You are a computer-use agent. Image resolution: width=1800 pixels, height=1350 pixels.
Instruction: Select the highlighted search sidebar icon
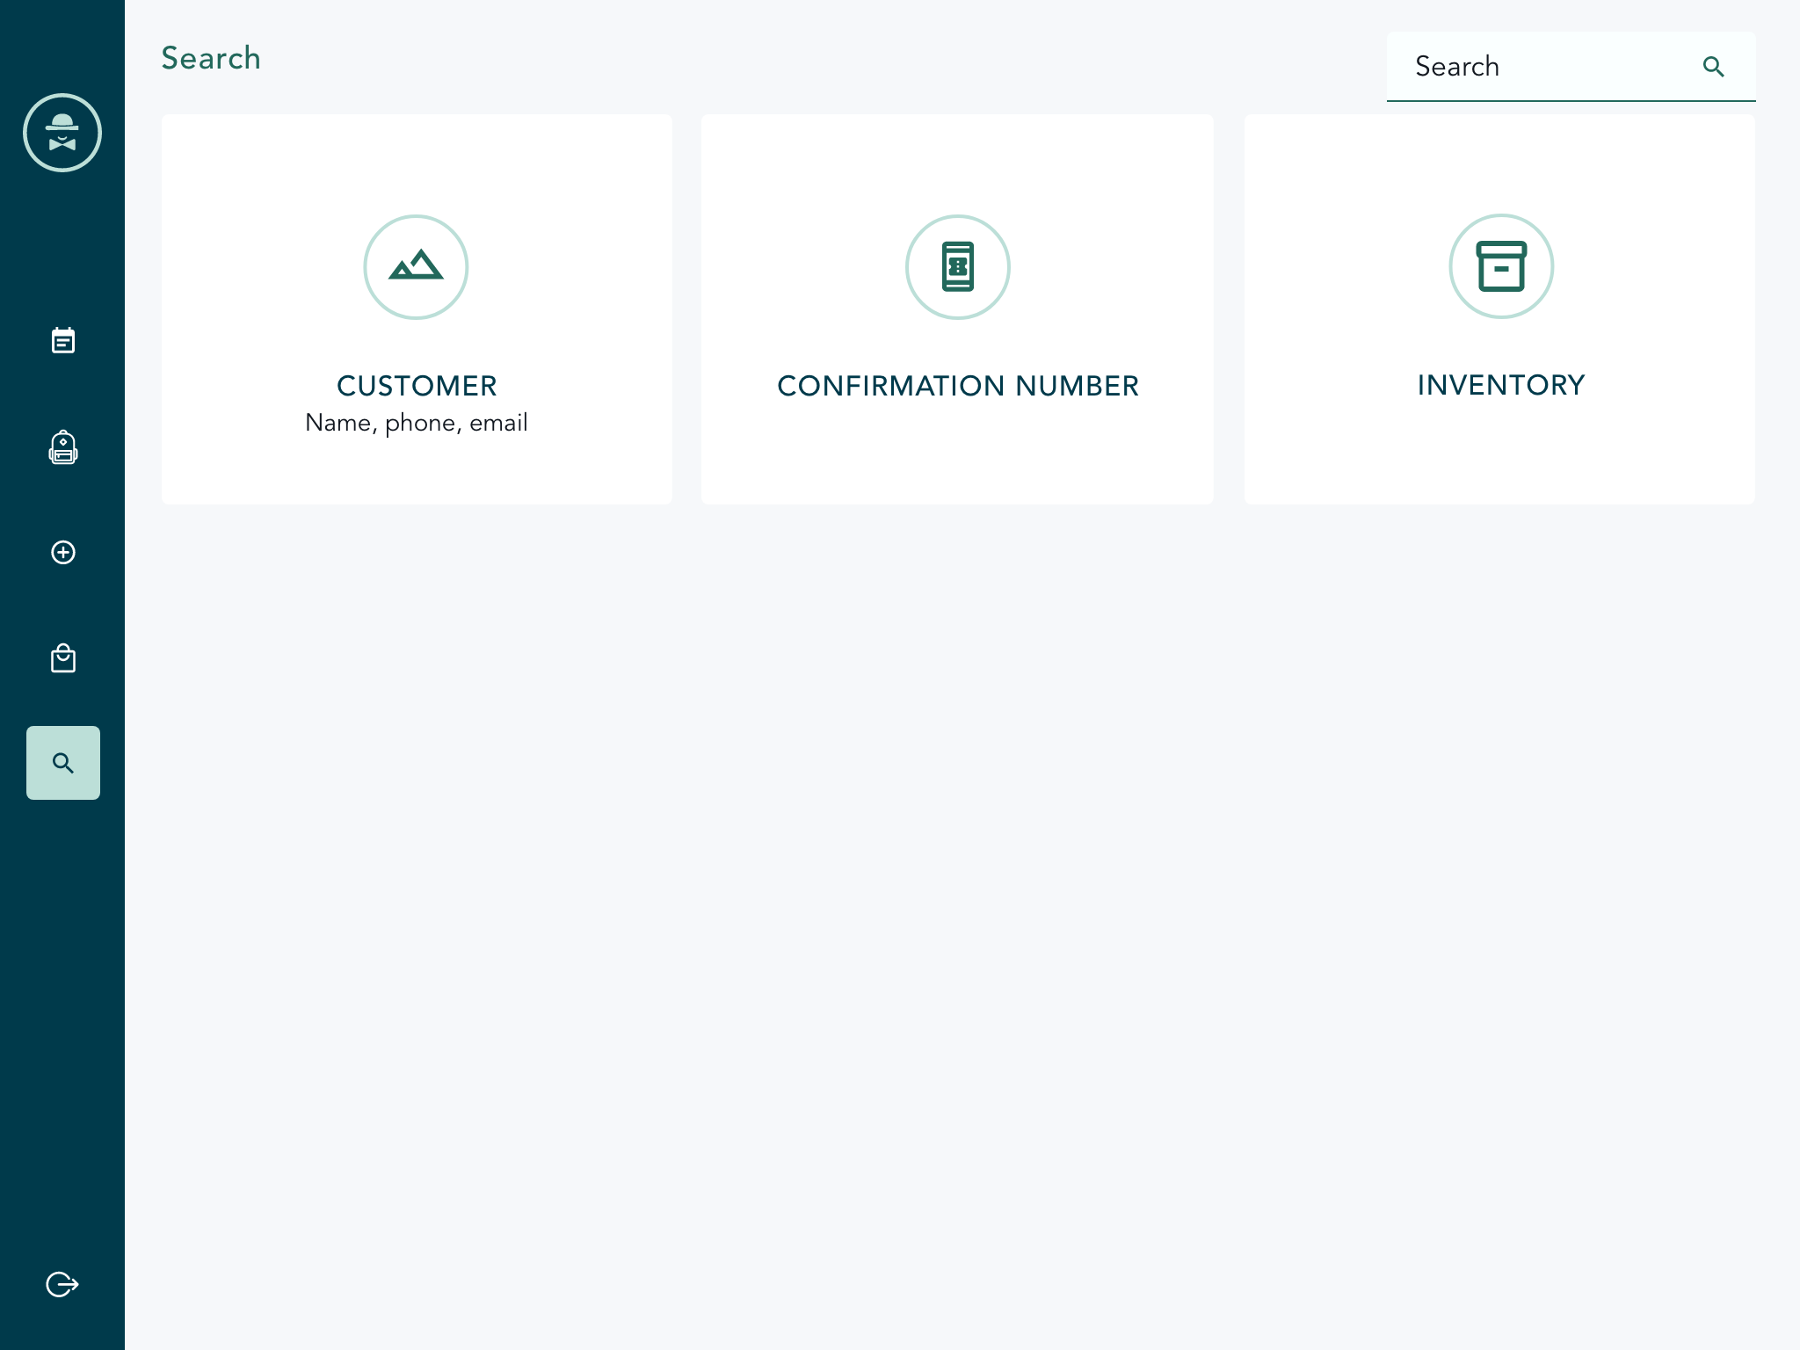(x=63, y=763)
